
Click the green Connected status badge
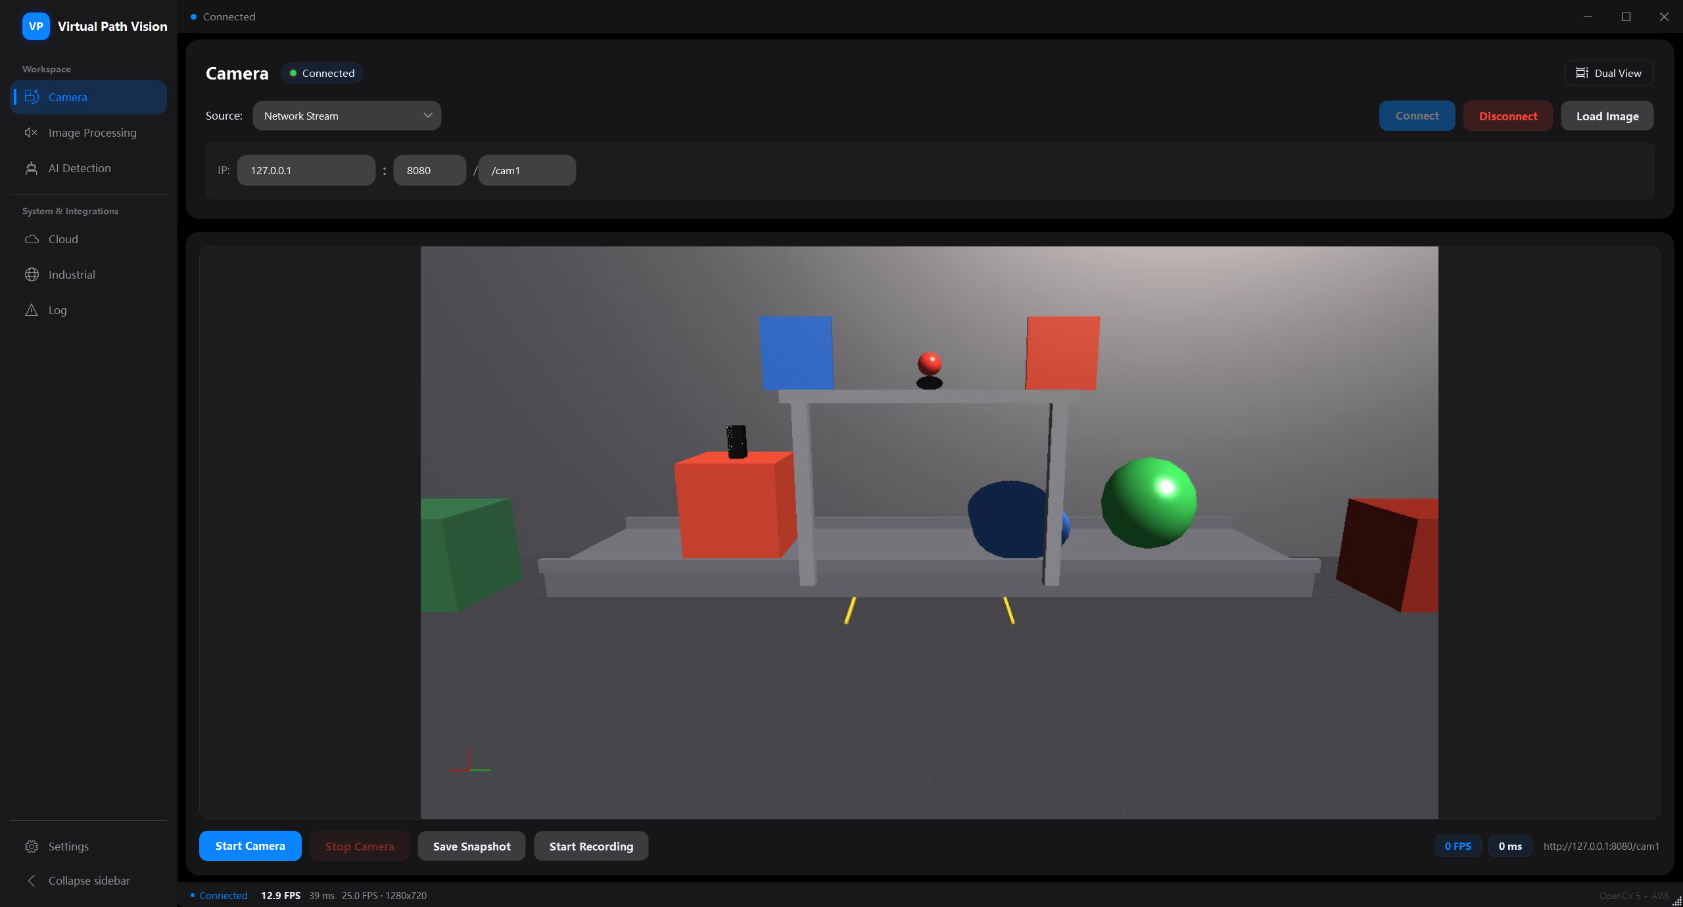tap(322, 73)
